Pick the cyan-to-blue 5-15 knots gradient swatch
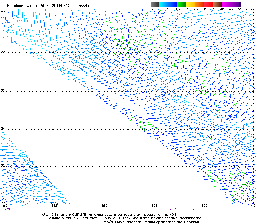256x224 pixels. click(168, 4)
